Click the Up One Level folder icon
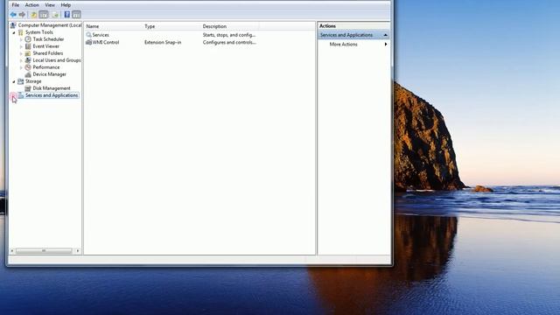Screen dimensions: 560x315 [x=33, y=15]
